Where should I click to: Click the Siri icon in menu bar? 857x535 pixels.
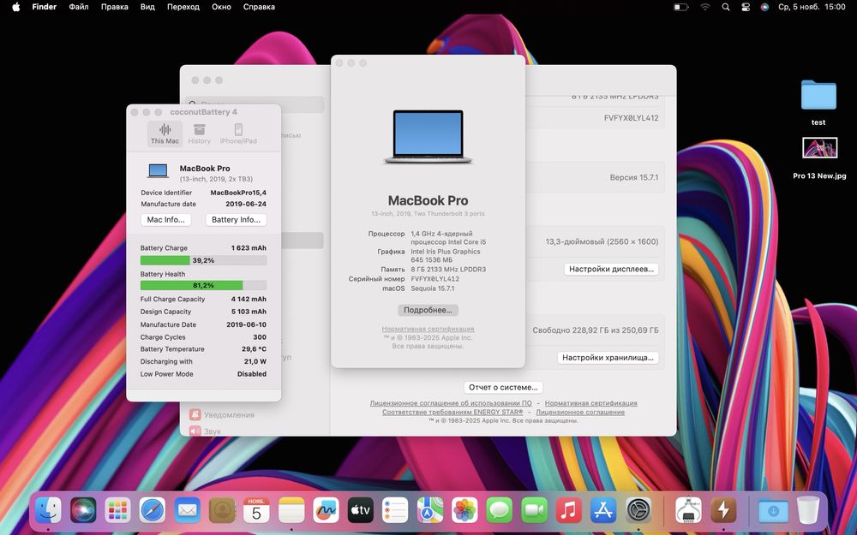pyautogui.click(x=764, y=7)
